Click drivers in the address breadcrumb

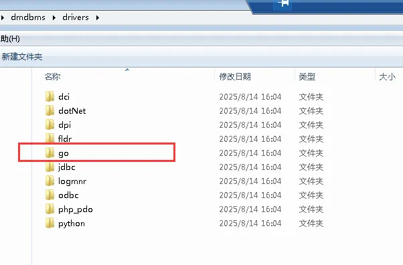(x=76, y=17)
